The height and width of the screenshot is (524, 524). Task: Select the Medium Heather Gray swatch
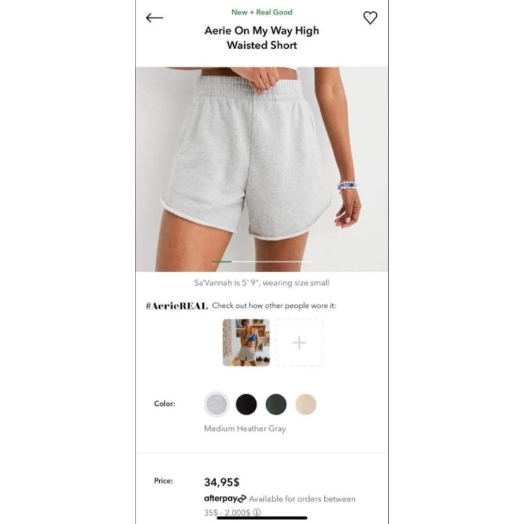[x=217, y=404]
